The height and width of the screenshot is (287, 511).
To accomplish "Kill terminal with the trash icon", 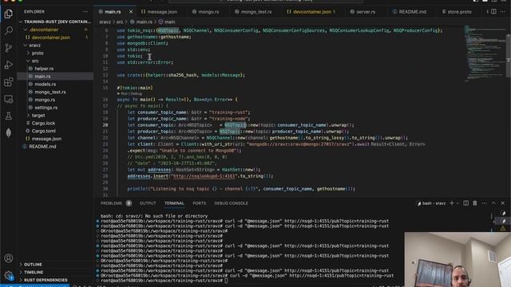I will pos(475,203).
